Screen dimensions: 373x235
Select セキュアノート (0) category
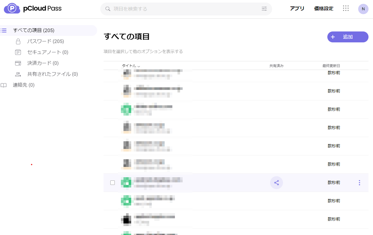[48, 52]
